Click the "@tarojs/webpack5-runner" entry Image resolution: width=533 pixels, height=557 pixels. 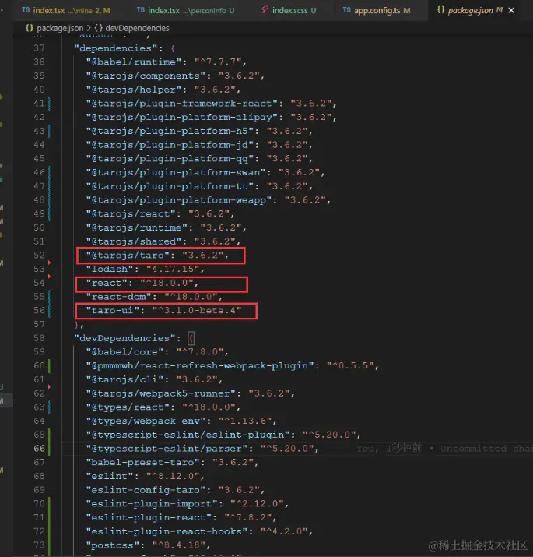[x=190, y=393]
